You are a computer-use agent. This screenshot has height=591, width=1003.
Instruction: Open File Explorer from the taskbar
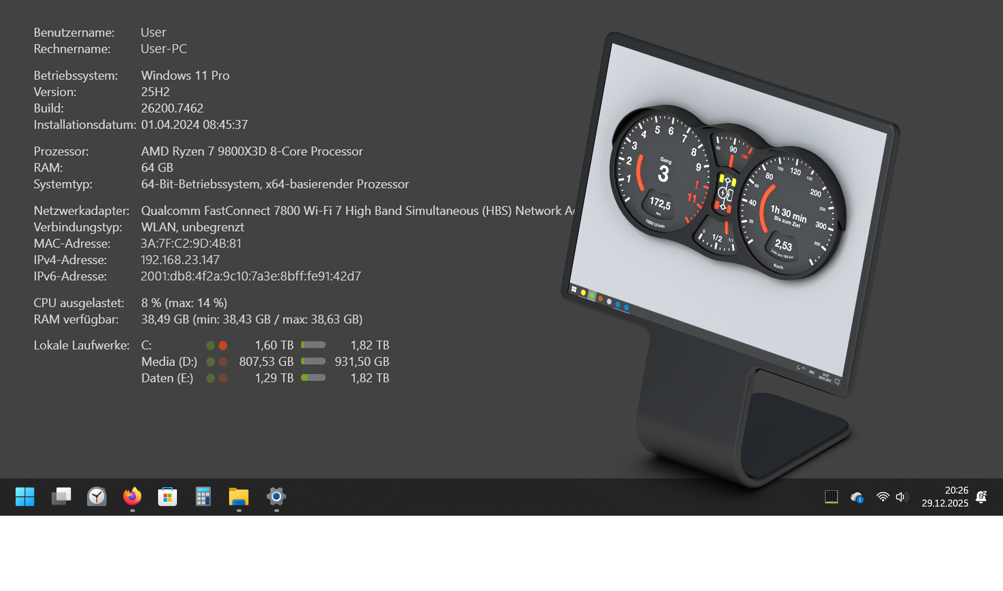pos(239,497)
